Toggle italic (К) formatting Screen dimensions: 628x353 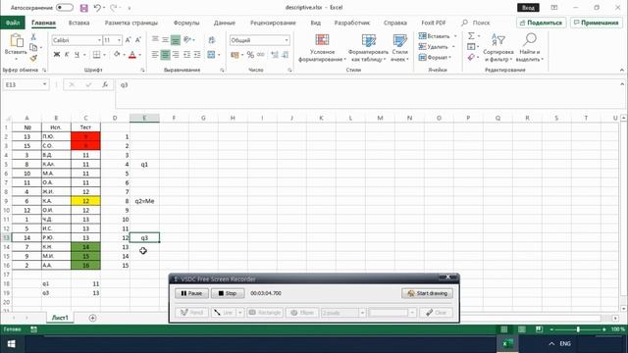pos(67,55)
